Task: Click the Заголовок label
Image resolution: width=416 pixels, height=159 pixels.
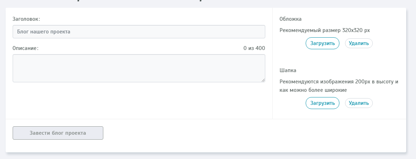Action: tap(26, 19)
